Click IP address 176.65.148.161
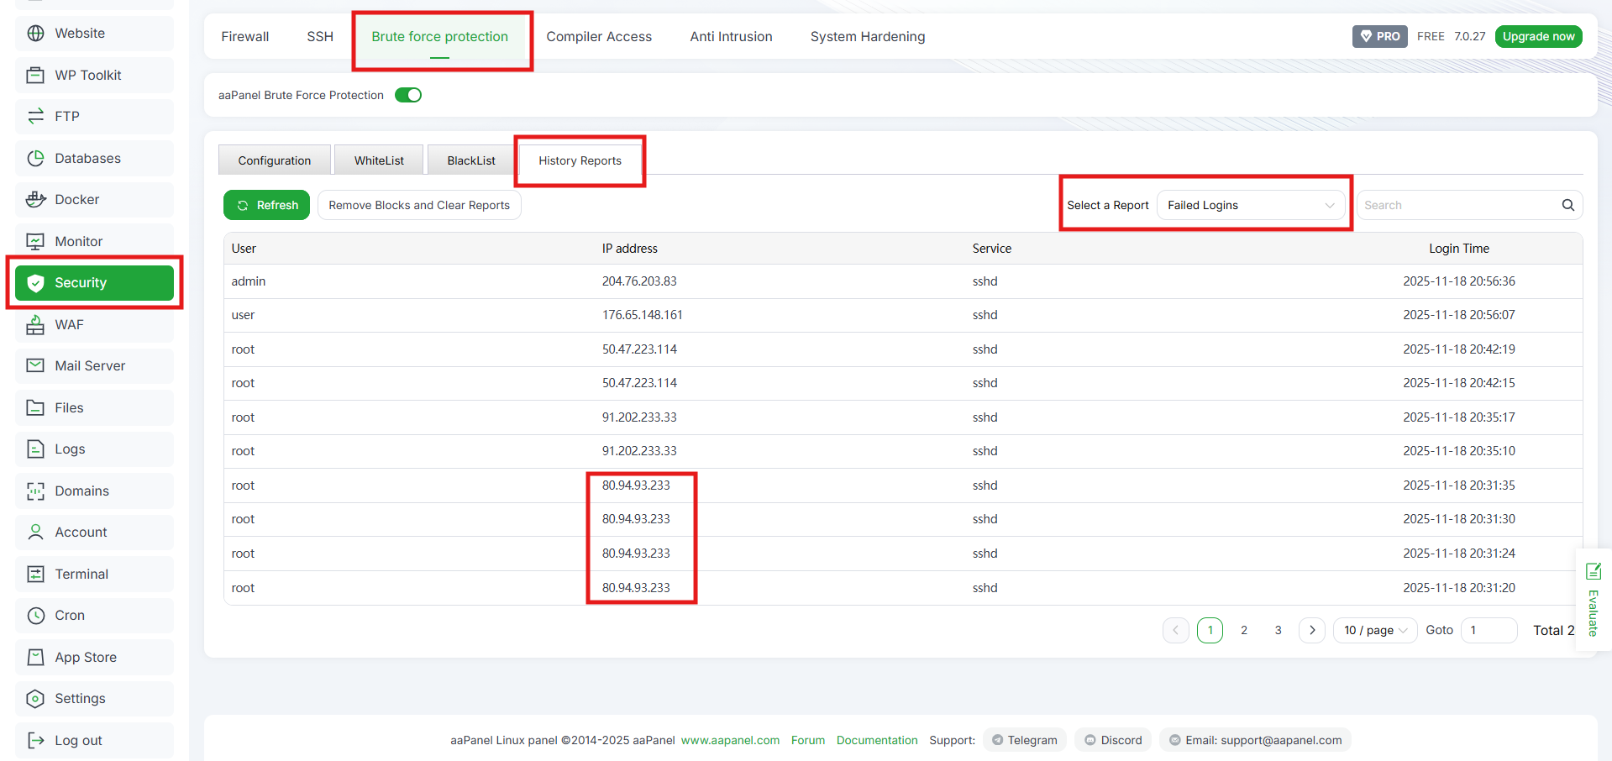The height and width of the screenshot is (761, 1612). point(643,315)
